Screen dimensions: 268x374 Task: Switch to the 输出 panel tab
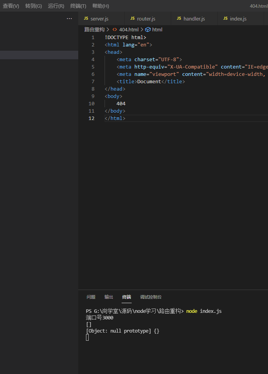[x=108, y=297]
